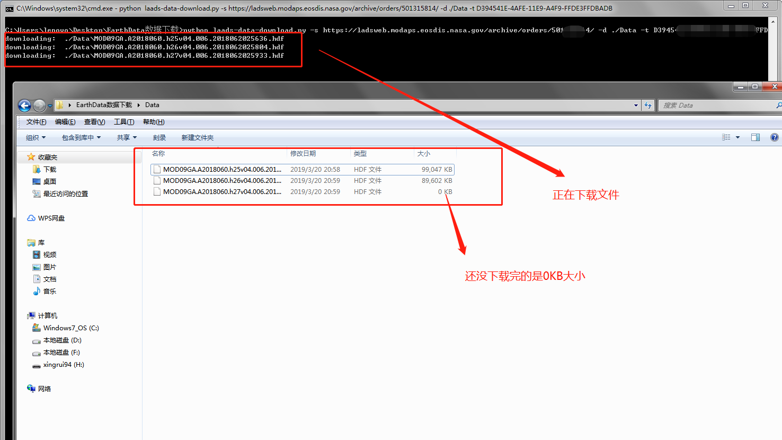Toggle the preview pane button
The image size is (782, 440).
(x=755, y=137)
